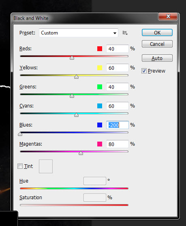Close the Black and White dialog

click(x=168, y=16)
